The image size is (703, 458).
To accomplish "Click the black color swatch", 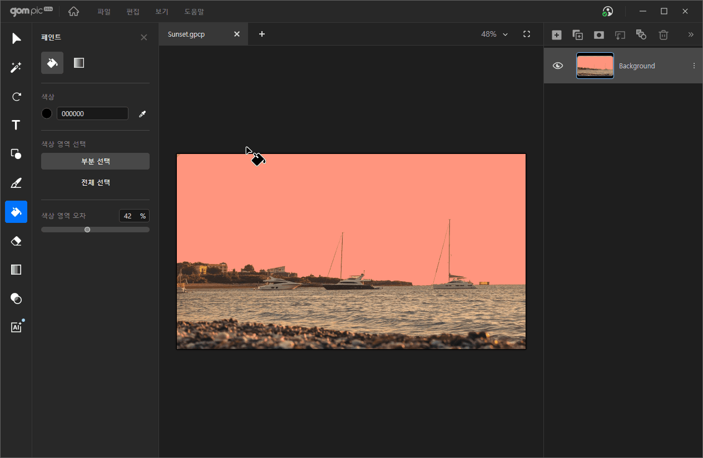I will click(x=47, y=113).
